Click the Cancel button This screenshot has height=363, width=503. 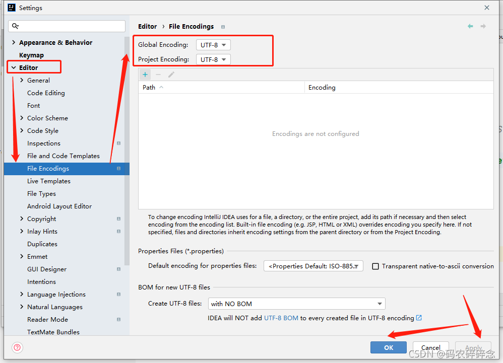[x=431, y=347]
